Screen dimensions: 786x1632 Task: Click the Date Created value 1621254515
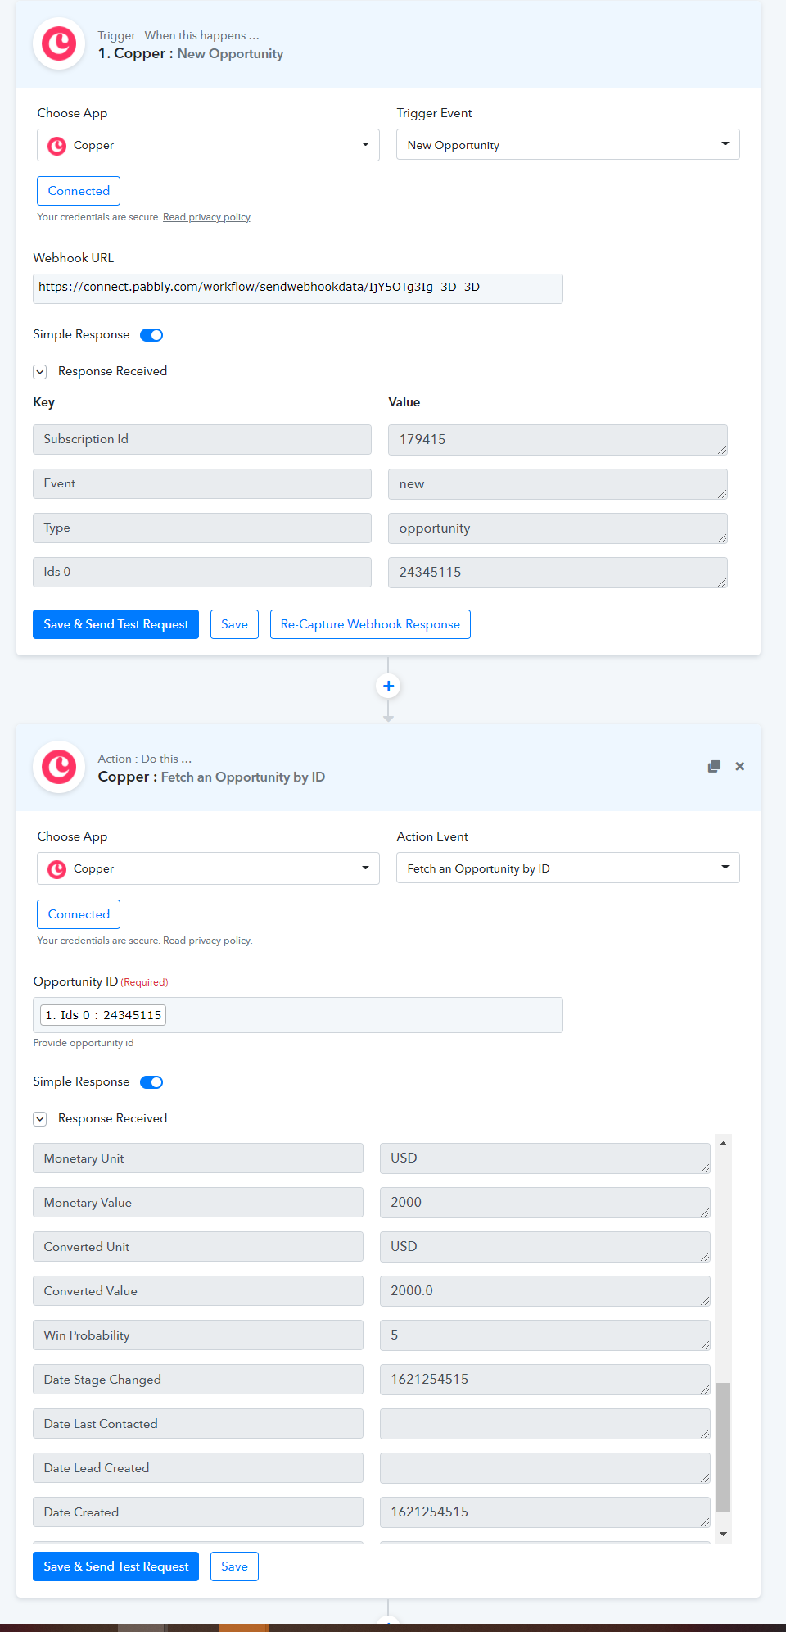[545, 1512]
